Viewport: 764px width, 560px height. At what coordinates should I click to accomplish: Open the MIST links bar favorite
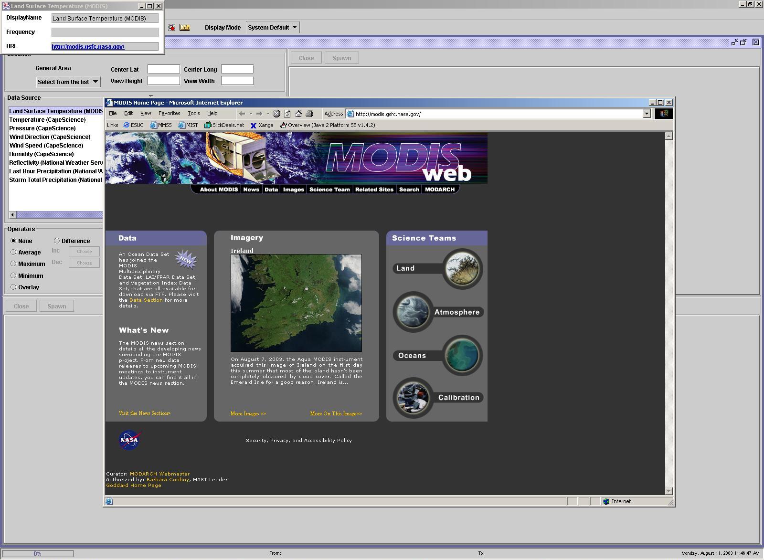(188, 125)
